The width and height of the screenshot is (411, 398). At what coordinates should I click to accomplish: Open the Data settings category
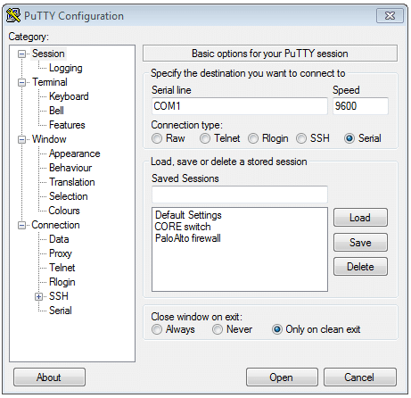[59, 239]
